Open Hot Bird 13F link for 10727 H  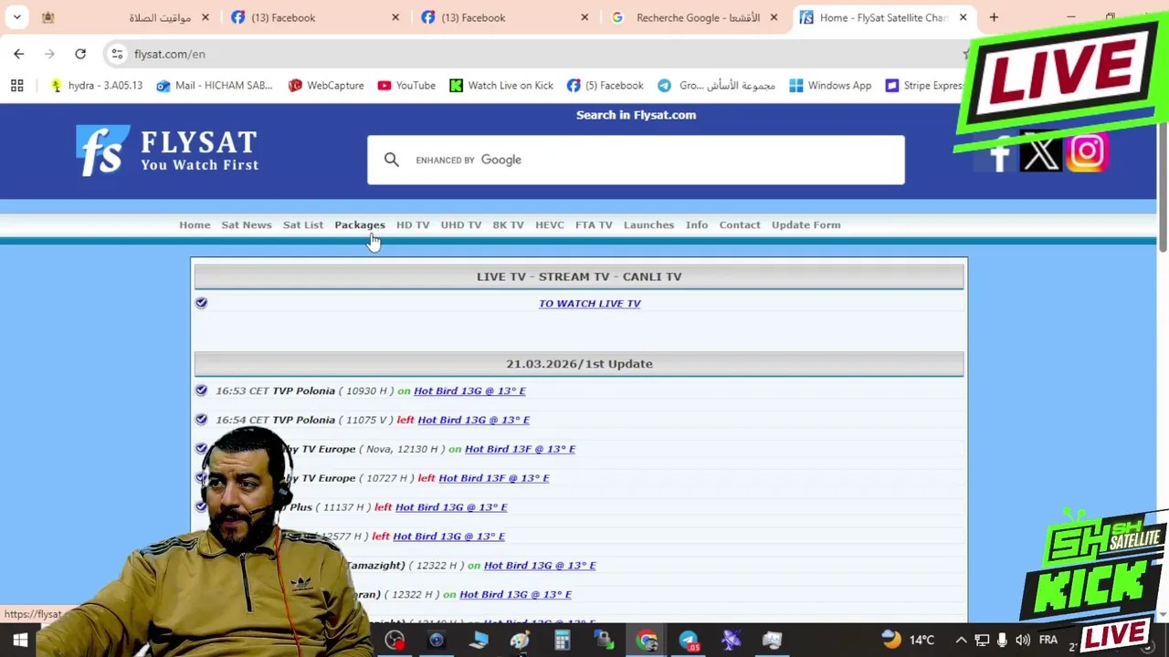click(x=493, y=478)
